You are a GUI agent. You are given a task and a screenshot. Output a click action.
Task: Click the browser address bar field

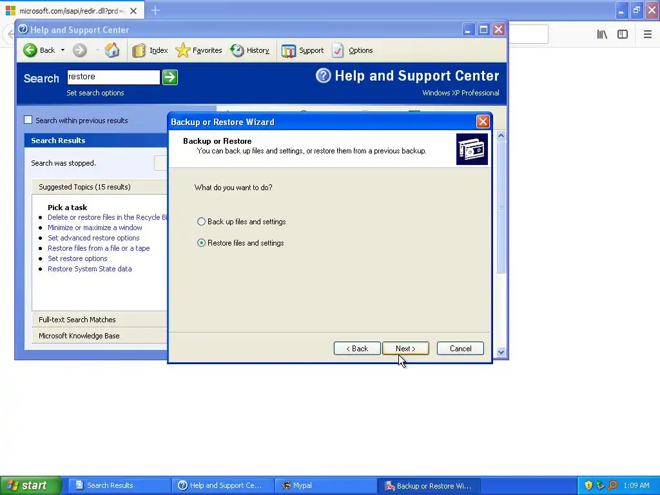[x=529, y=34]
